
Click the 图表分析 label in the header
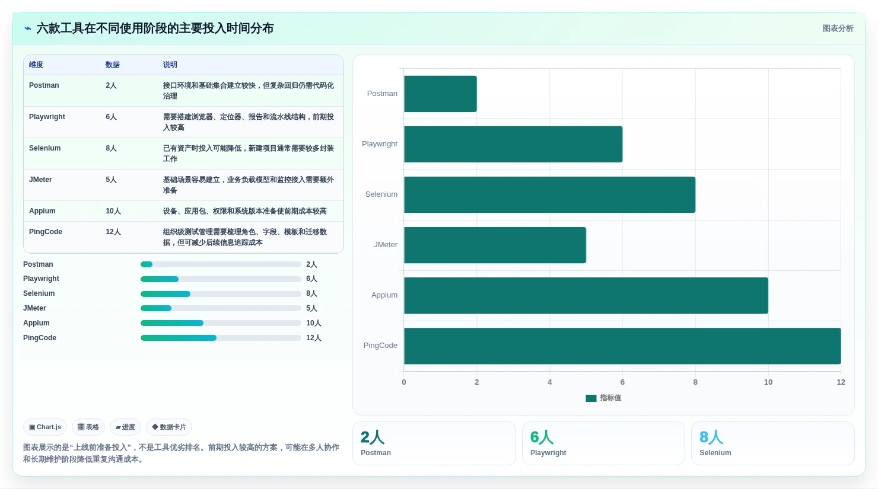tap(838, 28)
